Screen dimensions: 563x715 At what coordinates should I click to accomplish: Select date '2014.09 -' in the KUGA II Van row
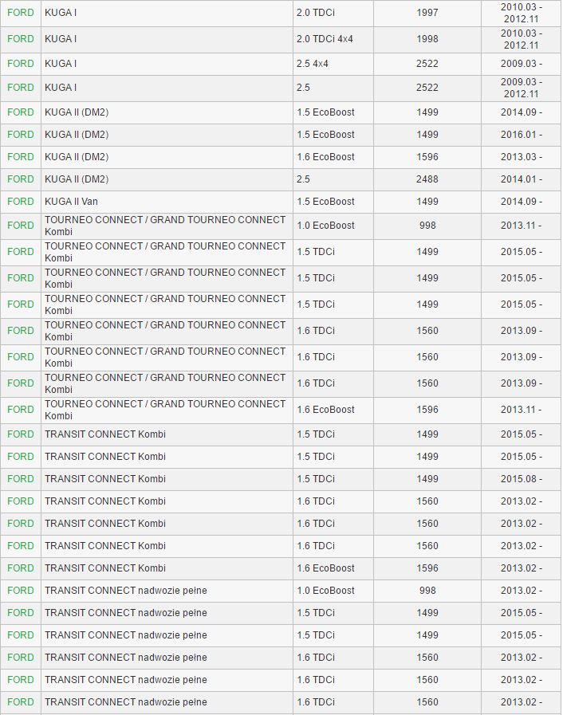pyautogui.click(x=521, y=202)
